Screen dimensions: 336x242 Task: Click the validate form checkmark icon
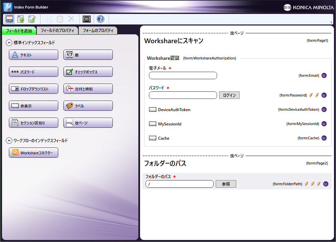(32, 19)
